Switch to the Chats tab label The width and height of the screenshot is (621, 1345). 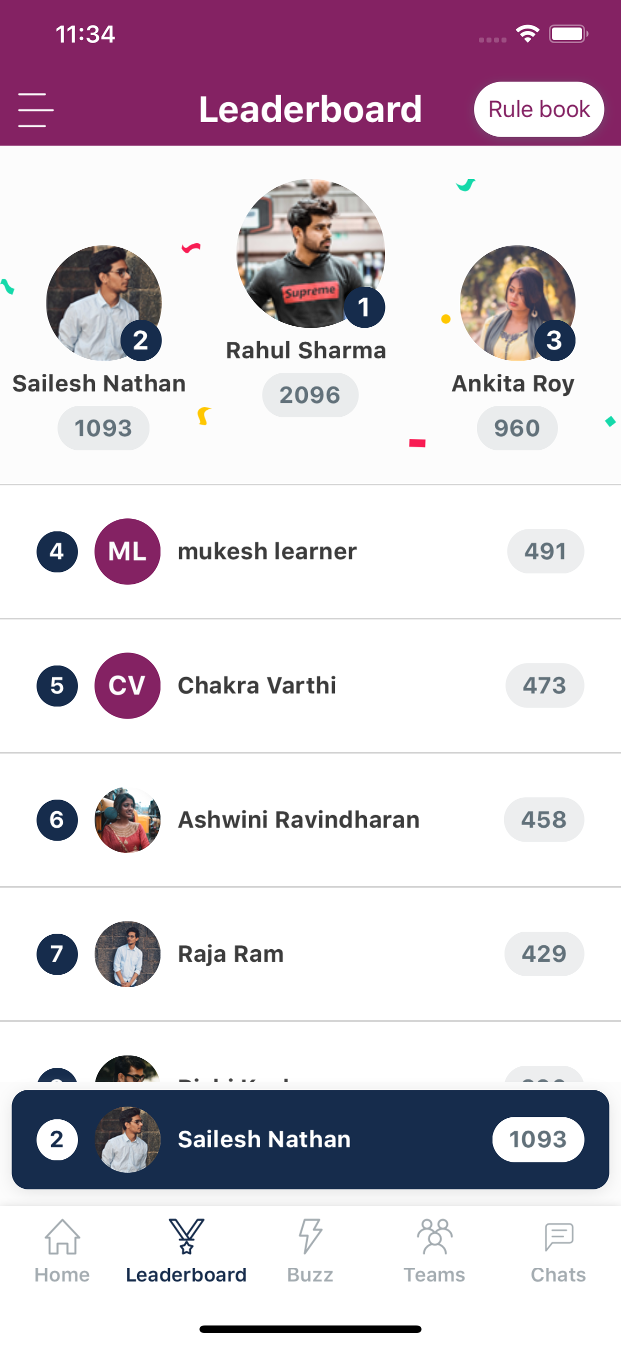tap(558, 1274)
